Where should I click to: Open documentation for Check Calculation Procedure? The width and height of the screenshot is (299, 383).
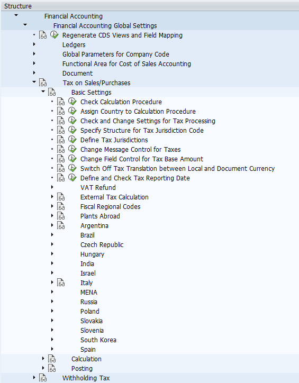(x=61, y=102)
